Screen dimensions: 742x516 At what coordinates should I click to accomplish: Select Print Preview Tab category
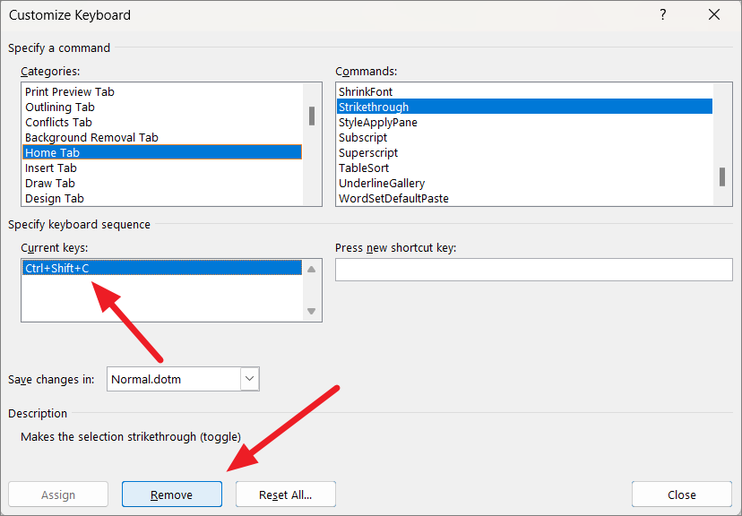(70, 91)
